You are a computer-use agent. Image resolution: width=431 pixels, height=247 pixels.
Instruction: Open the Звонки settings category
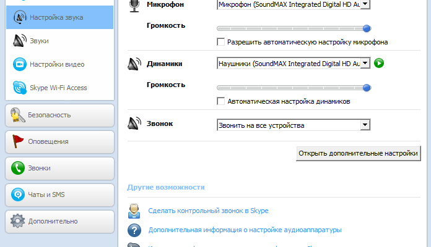coord(59,169)
